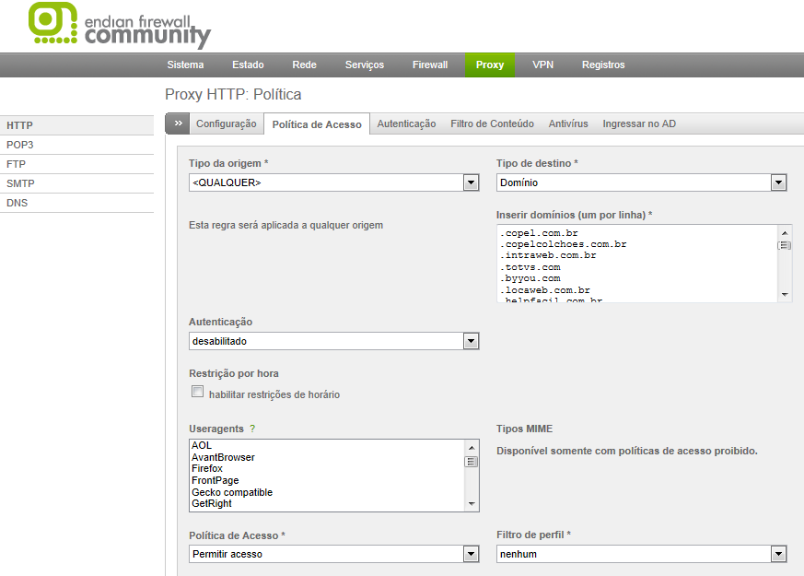The image size is (804, 576).
Task: Select Firefox in the Useragents list
Action: [207, 469]
